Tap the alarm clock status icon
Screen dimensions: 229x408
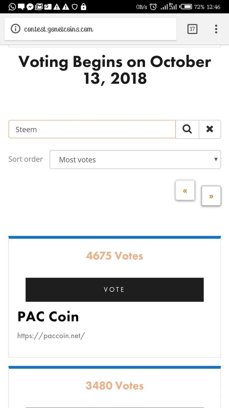coord(153,7)
